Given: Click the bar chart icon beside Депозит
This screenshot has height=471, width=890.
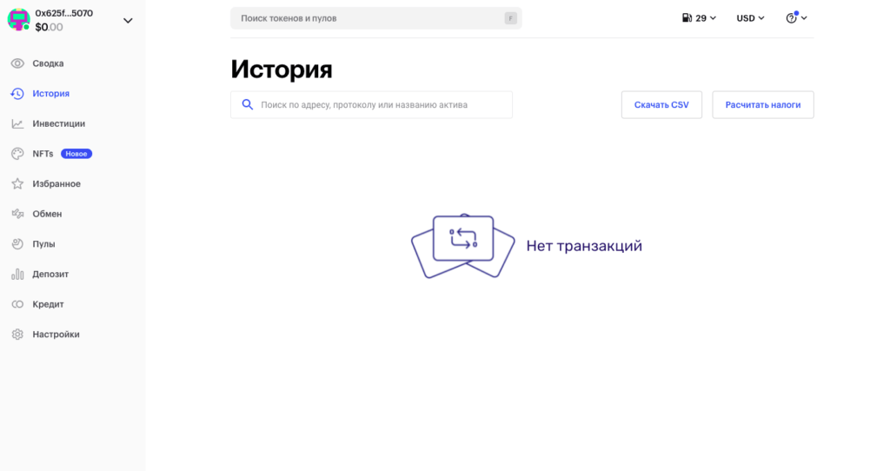Looking at the screenshot, I should point(17,275).
